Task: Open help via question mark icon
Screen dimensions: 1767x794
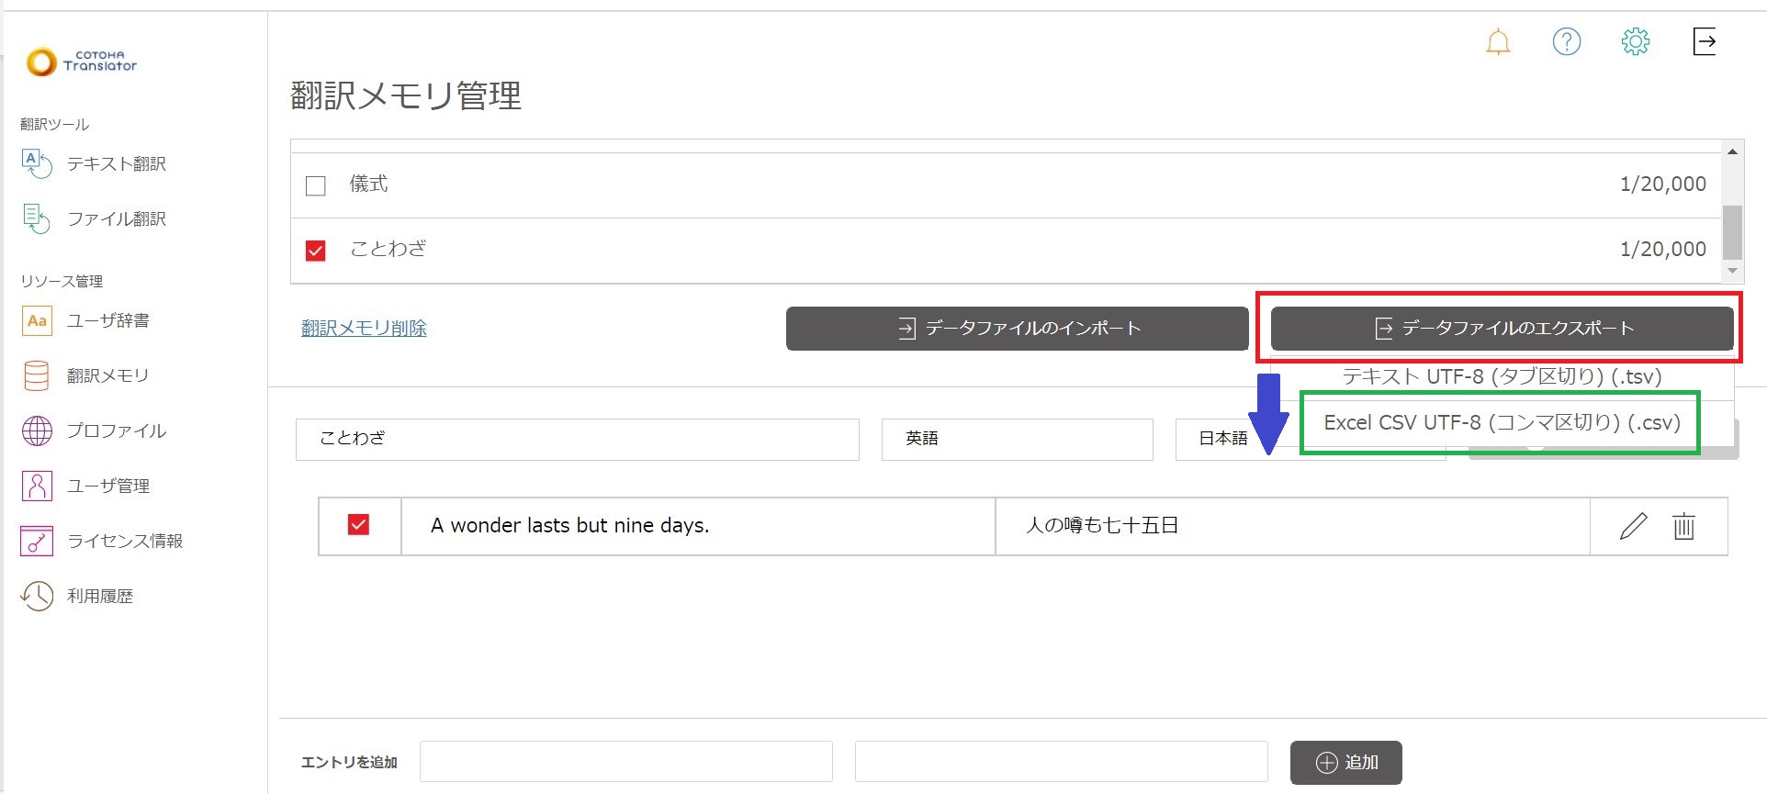Action: (x=1566, y=42)
